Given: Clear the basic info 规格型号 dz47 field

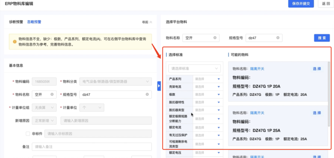Looking at the screenshot, I should tap(147, 94).
